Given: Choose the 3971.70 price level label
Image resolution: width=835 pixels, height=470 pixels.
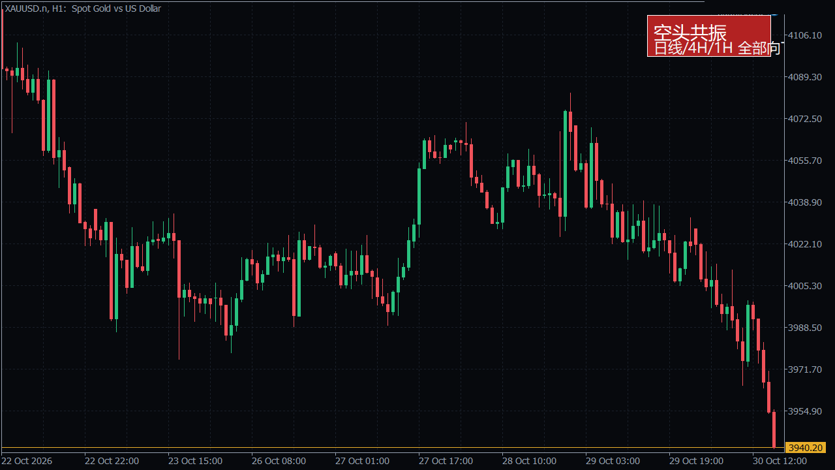Looking at the screenshot, I should pos(806,369).
